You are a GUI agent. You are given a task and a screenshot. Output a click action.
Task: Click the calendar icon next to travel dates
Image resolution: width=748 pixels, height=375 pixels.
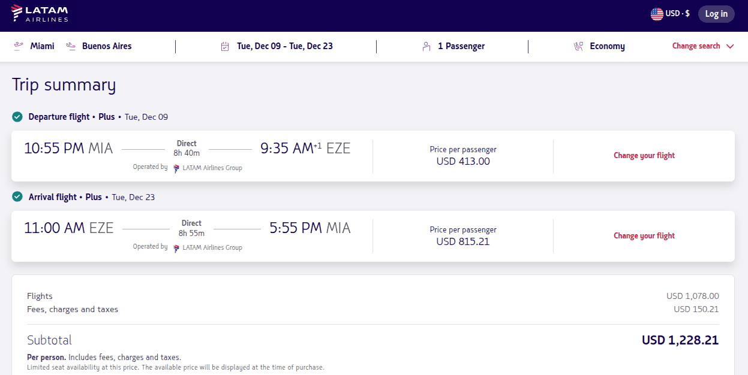click(x=226, y=46)
